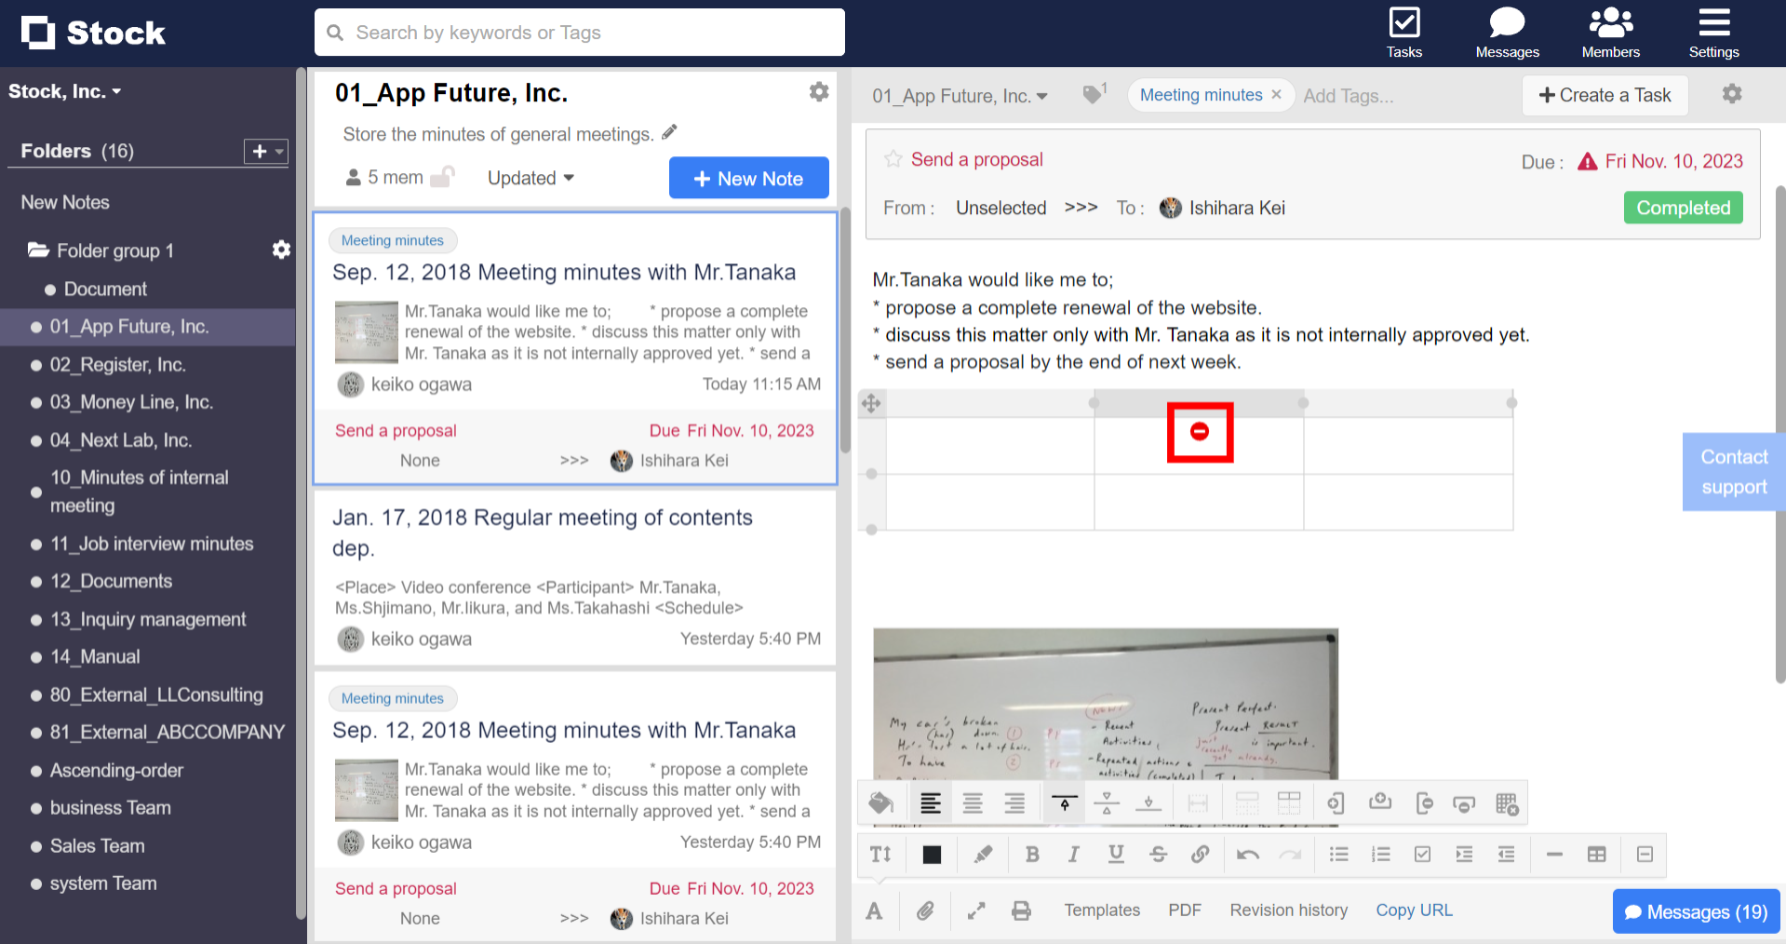Insert a hyperlink with the link icon
Screen dimensions: 1786x944
pyautogui.click(x=1200, y=854)
